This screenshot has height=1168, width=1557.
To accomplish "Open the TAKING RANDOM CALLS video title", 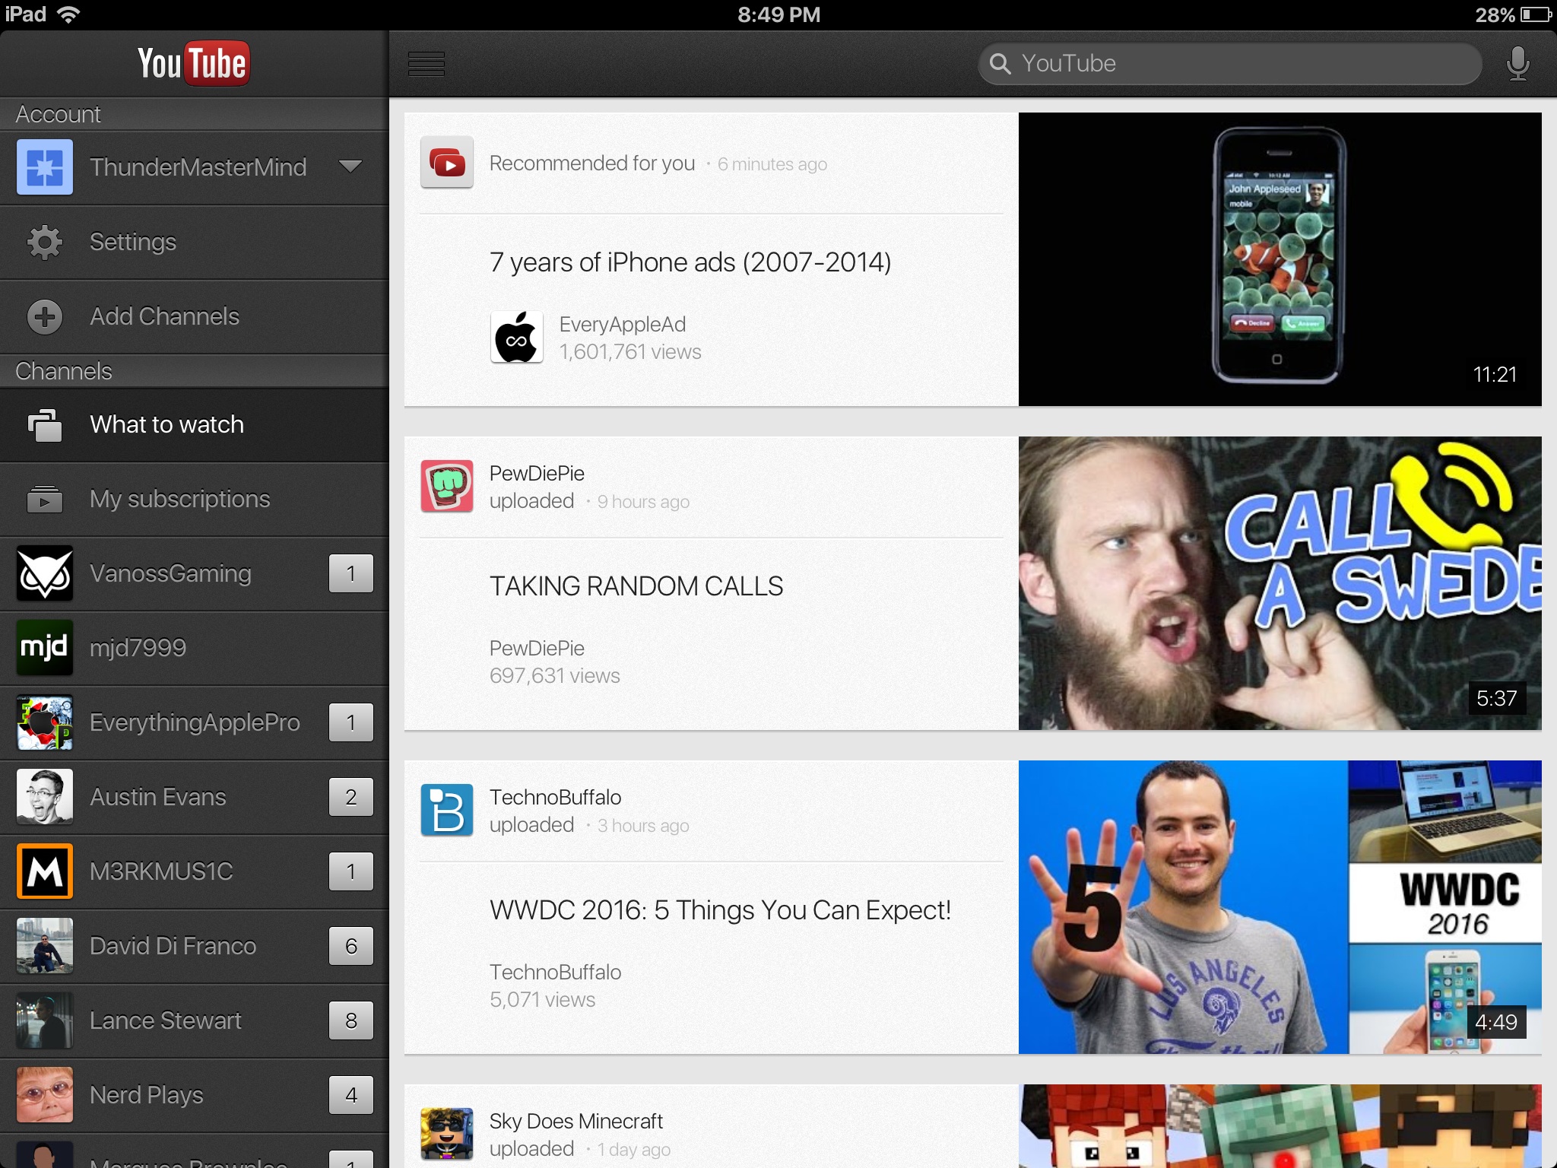I will tap(636, 586).
